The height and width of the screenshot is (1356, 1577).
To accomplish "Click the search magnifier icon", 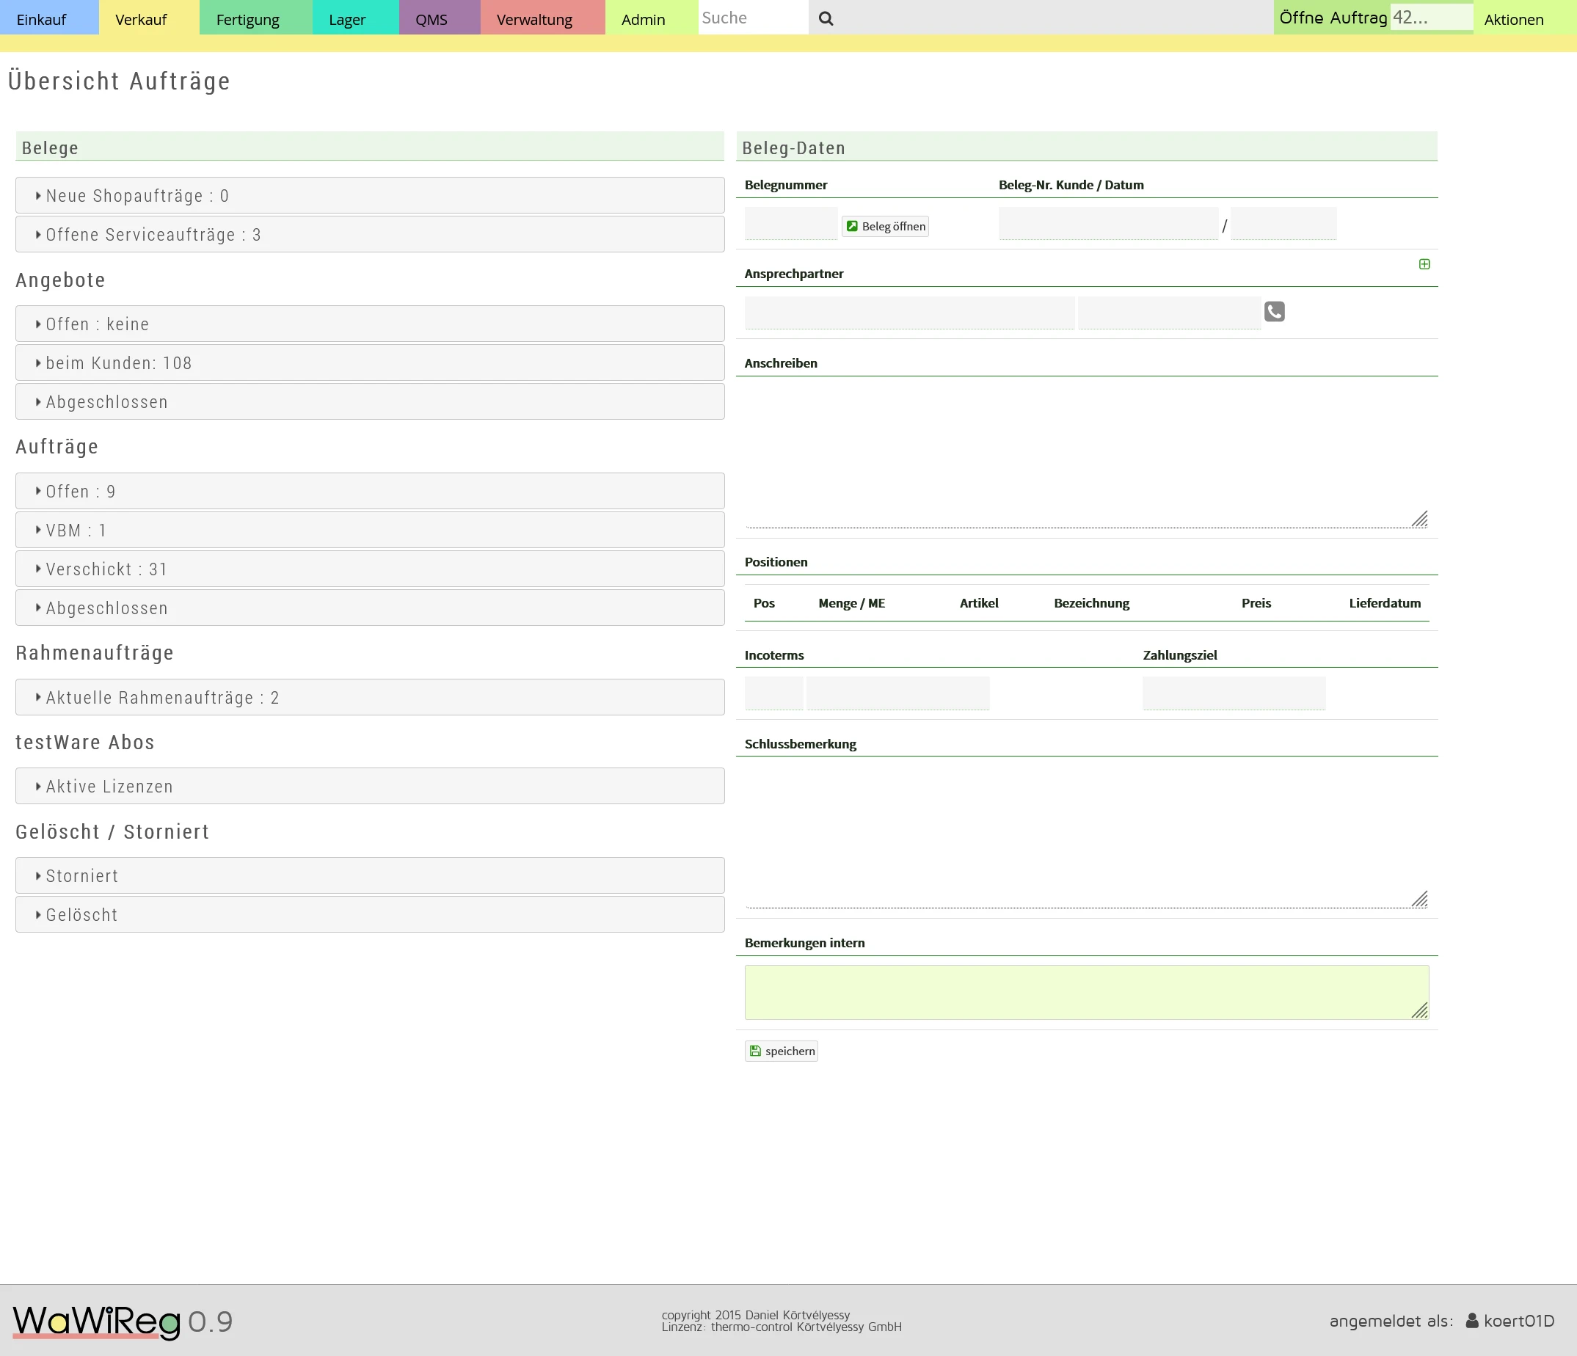I will point(826,18).
